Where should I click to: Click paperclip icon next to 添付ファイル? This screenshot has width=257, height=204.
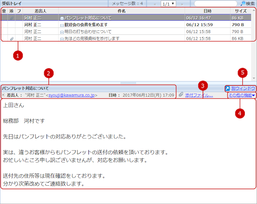181,95
